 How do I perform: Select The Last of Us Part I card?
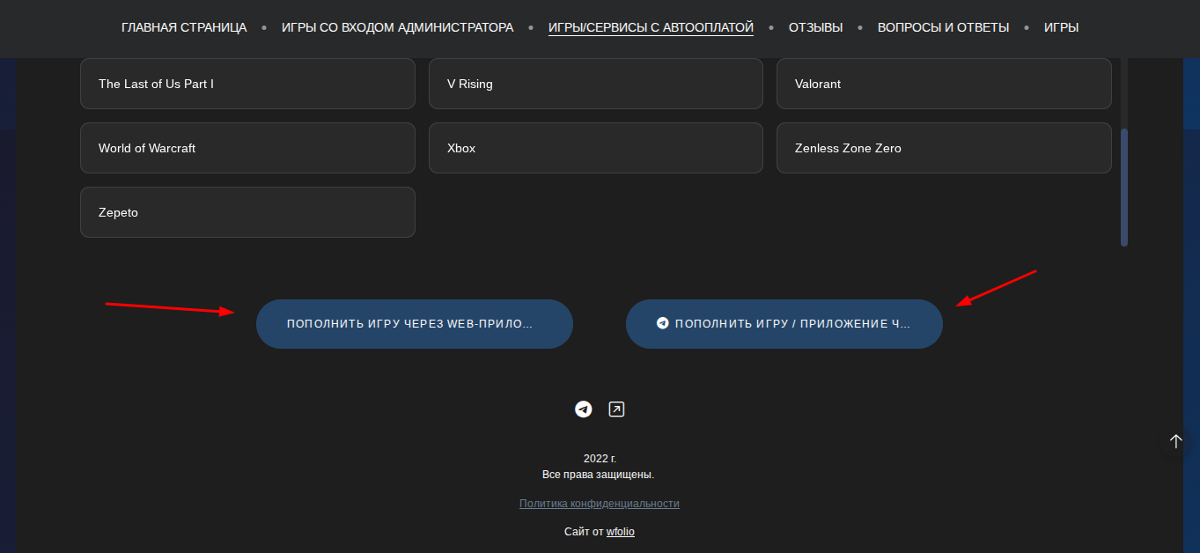tap(247, 84)
